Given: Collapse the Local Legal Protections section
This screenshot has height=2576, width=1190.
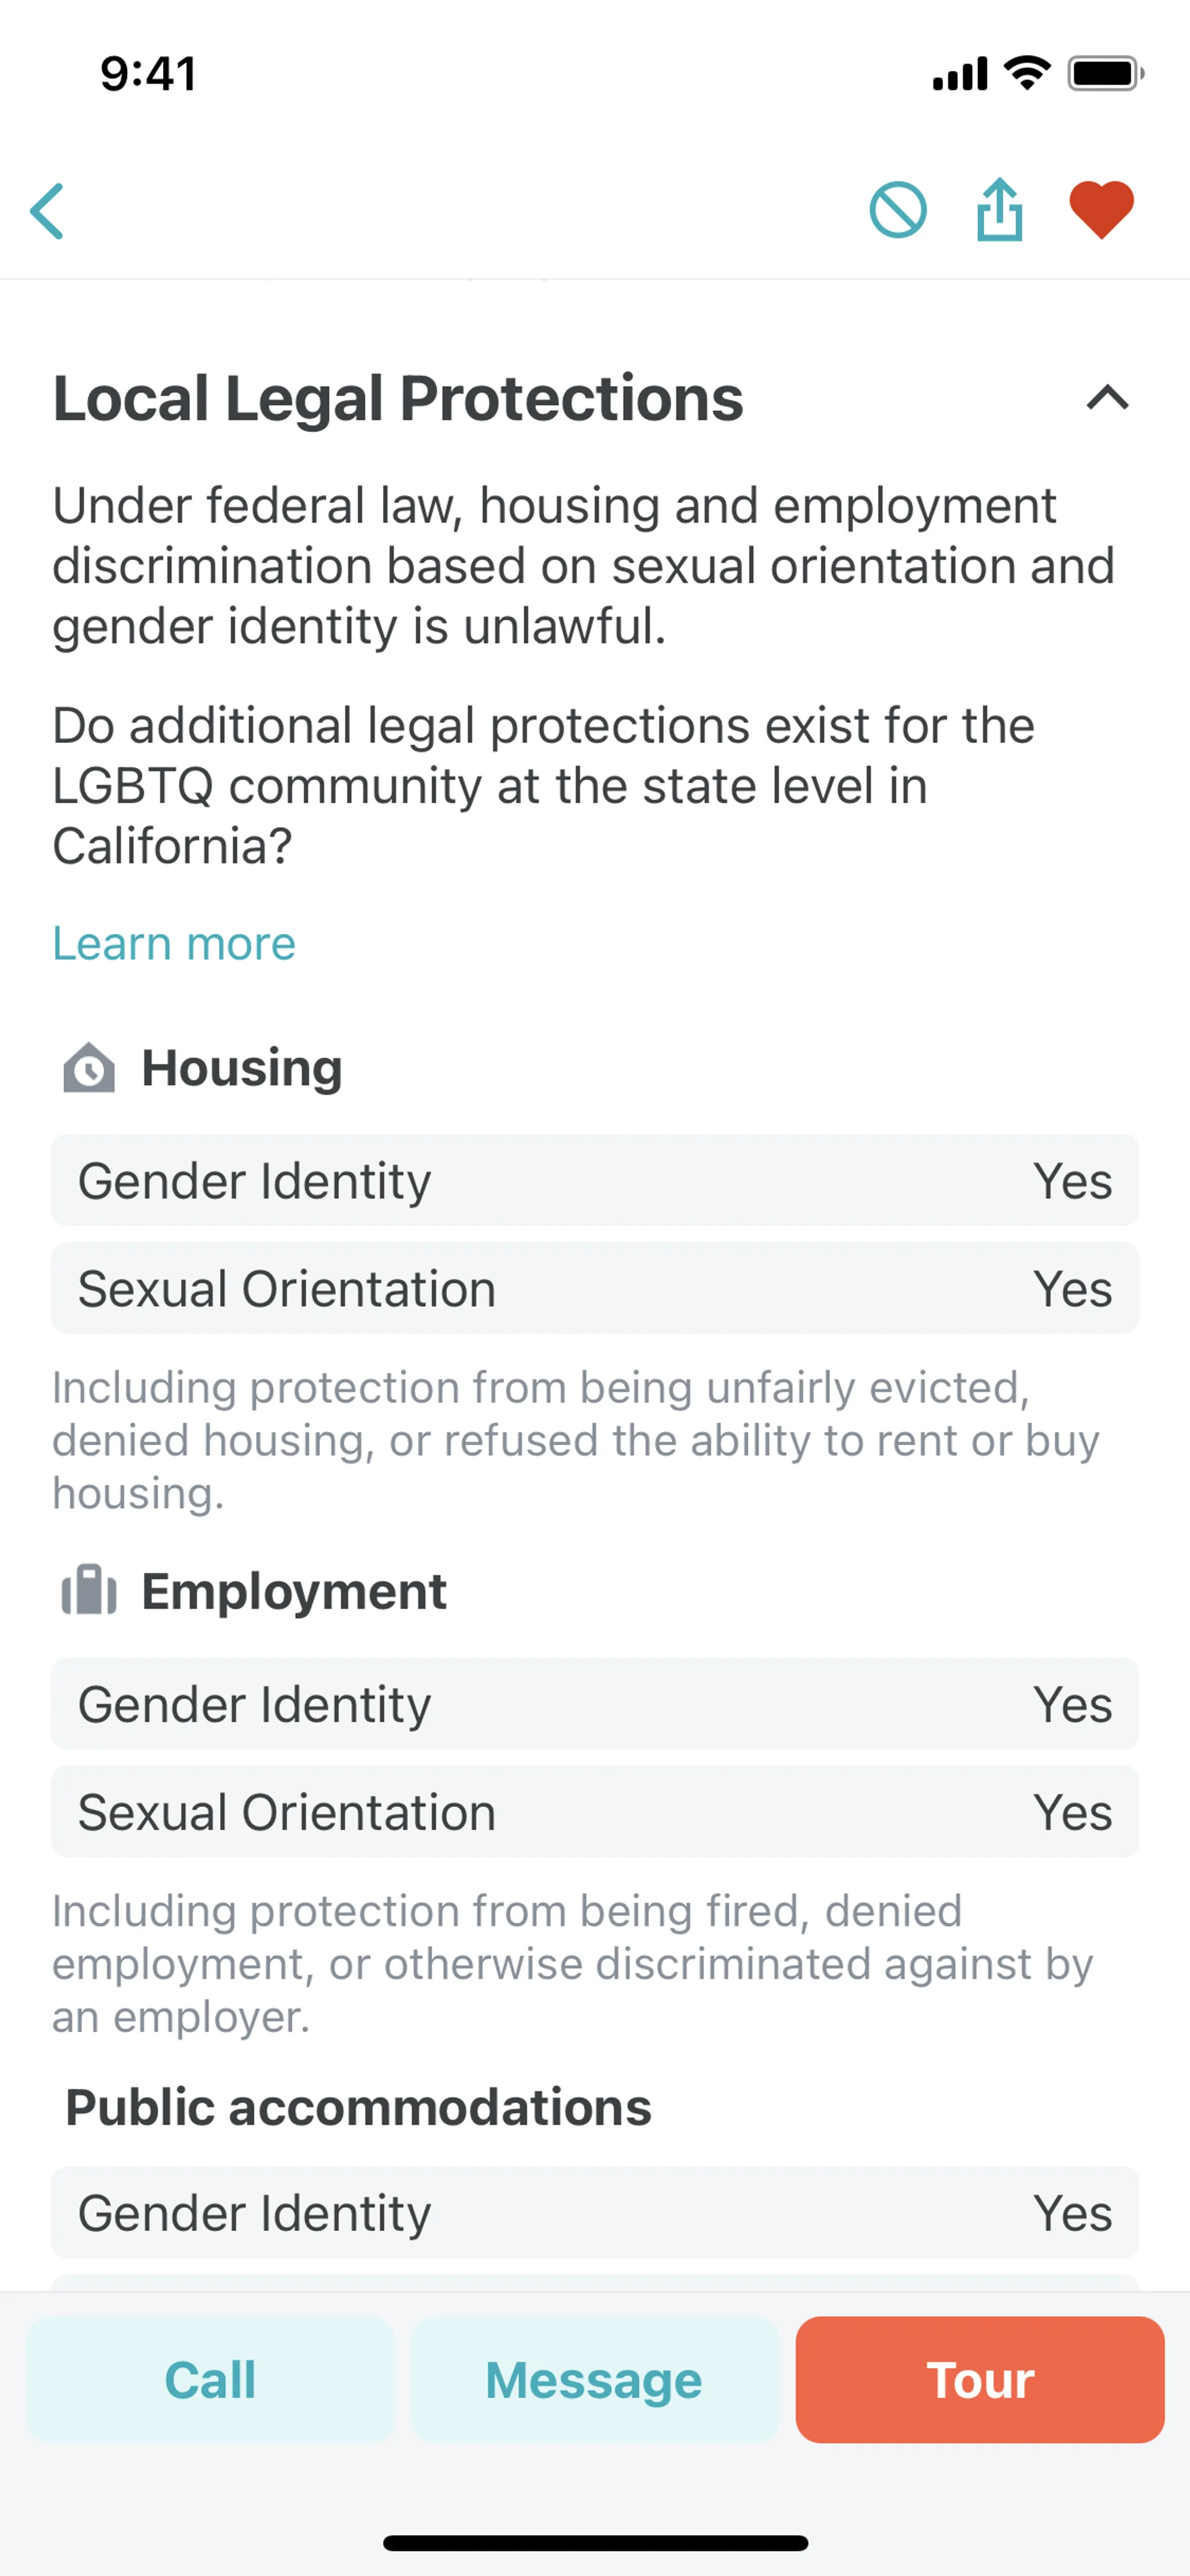Looking at the screenshot, I should pyautogui.click(x=1107, y=398).
